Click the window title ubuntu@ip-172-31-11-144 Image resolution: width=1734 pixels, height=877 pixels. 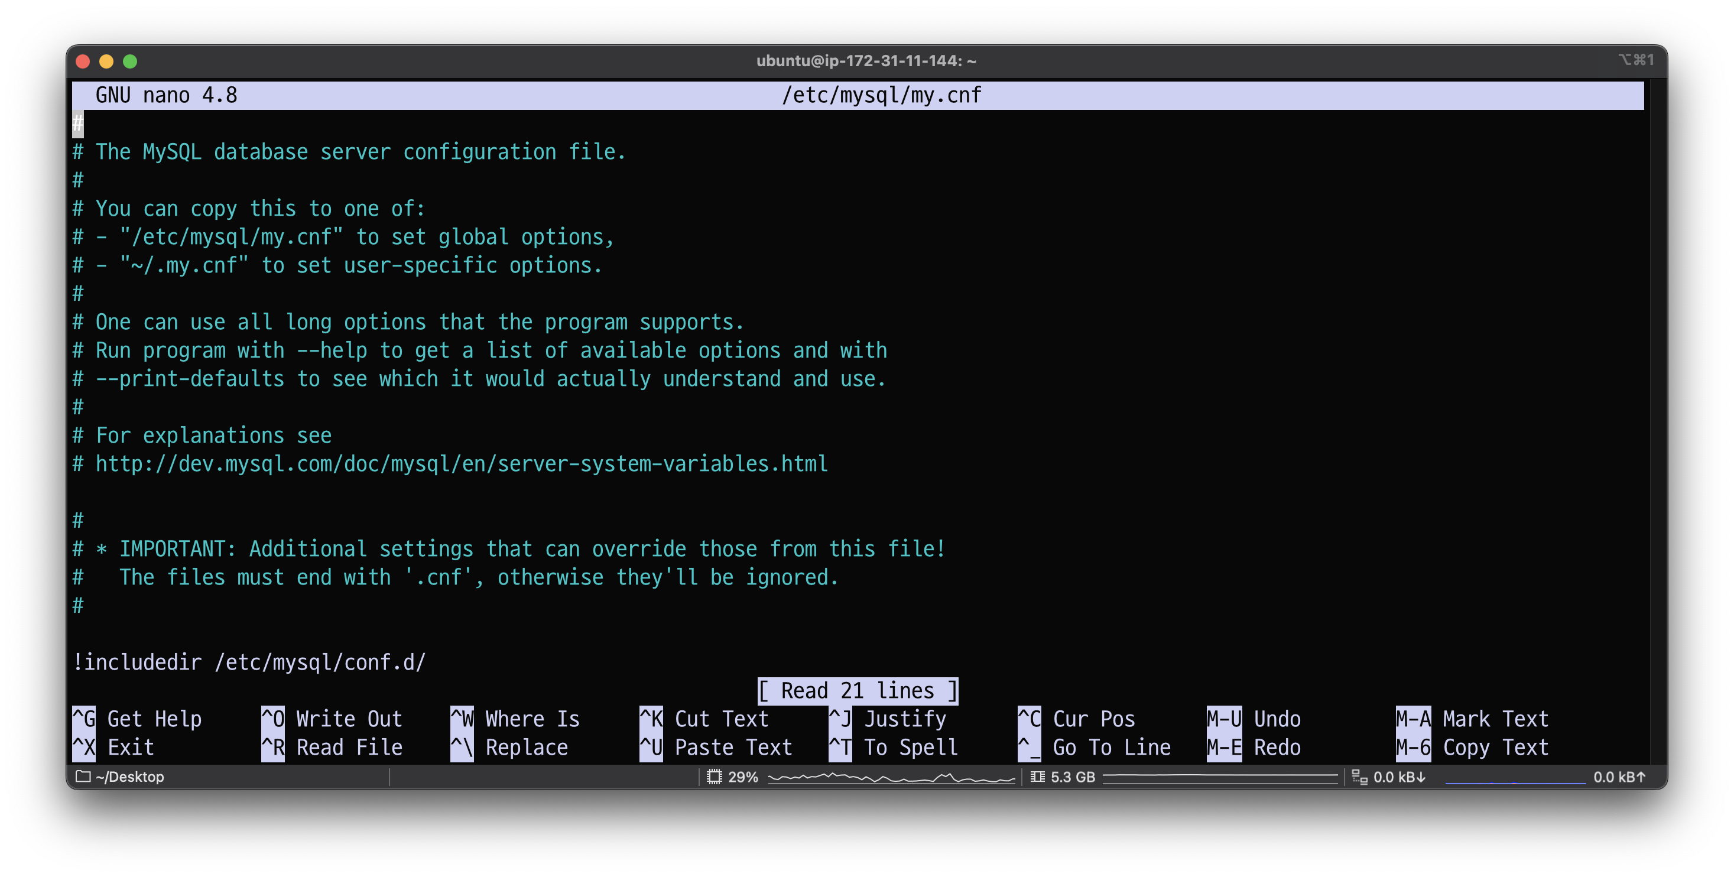866,61
